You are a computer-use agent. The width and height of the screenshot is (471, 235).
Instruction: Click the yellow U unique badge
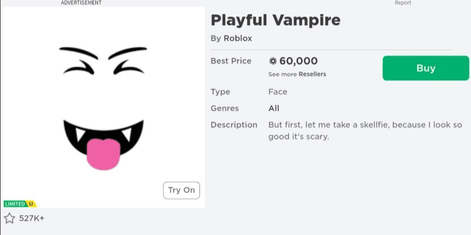(x=31, y=204)
